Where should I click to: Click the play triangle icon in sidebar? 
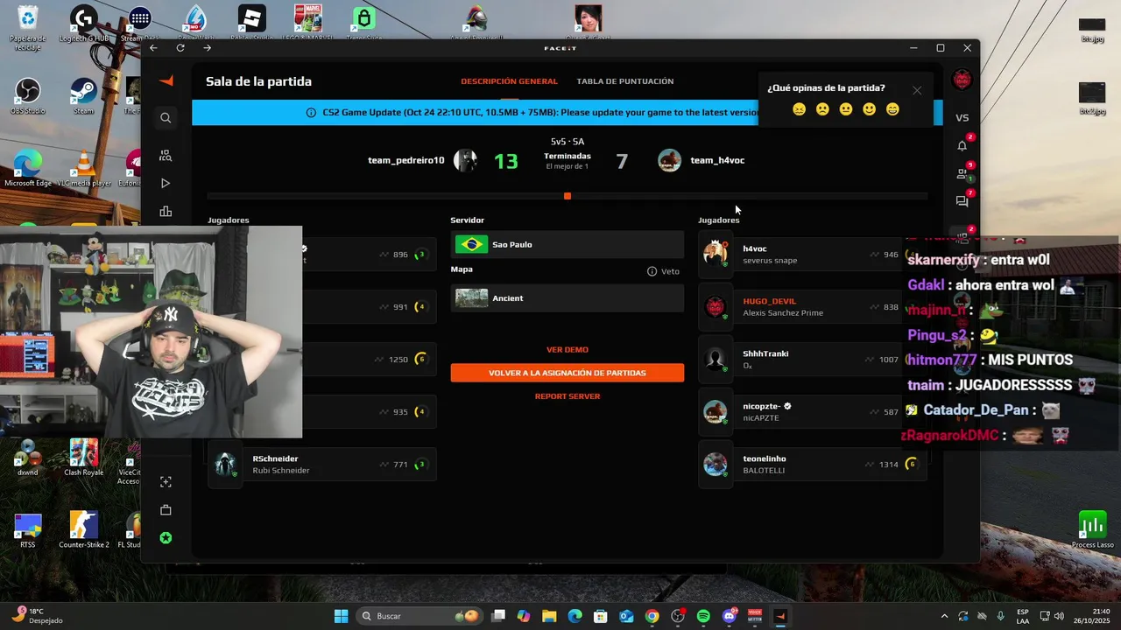tap(166, 184)
